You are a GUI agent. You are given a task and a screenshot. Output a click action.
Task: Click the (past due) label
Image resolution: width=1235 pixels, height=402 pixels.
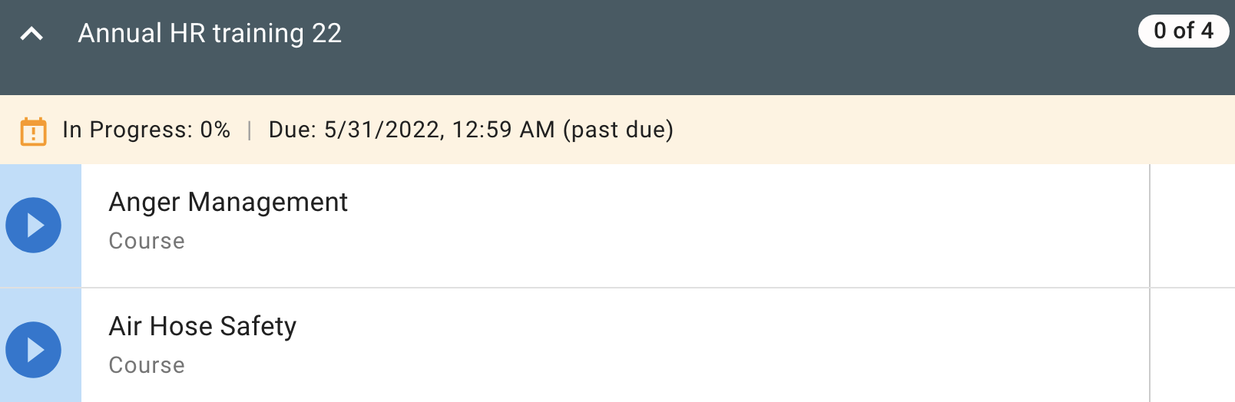point(618,130)
